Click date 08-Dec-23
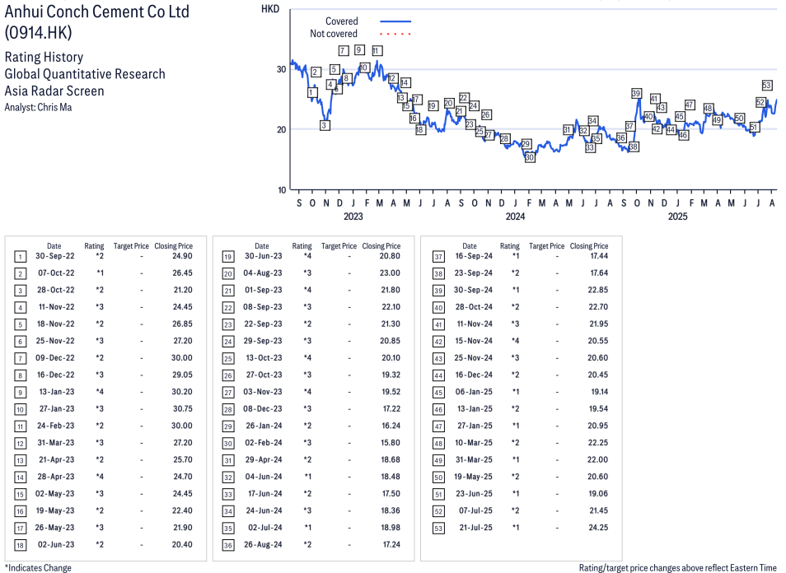The image size is (786, 573). [263, 408]
